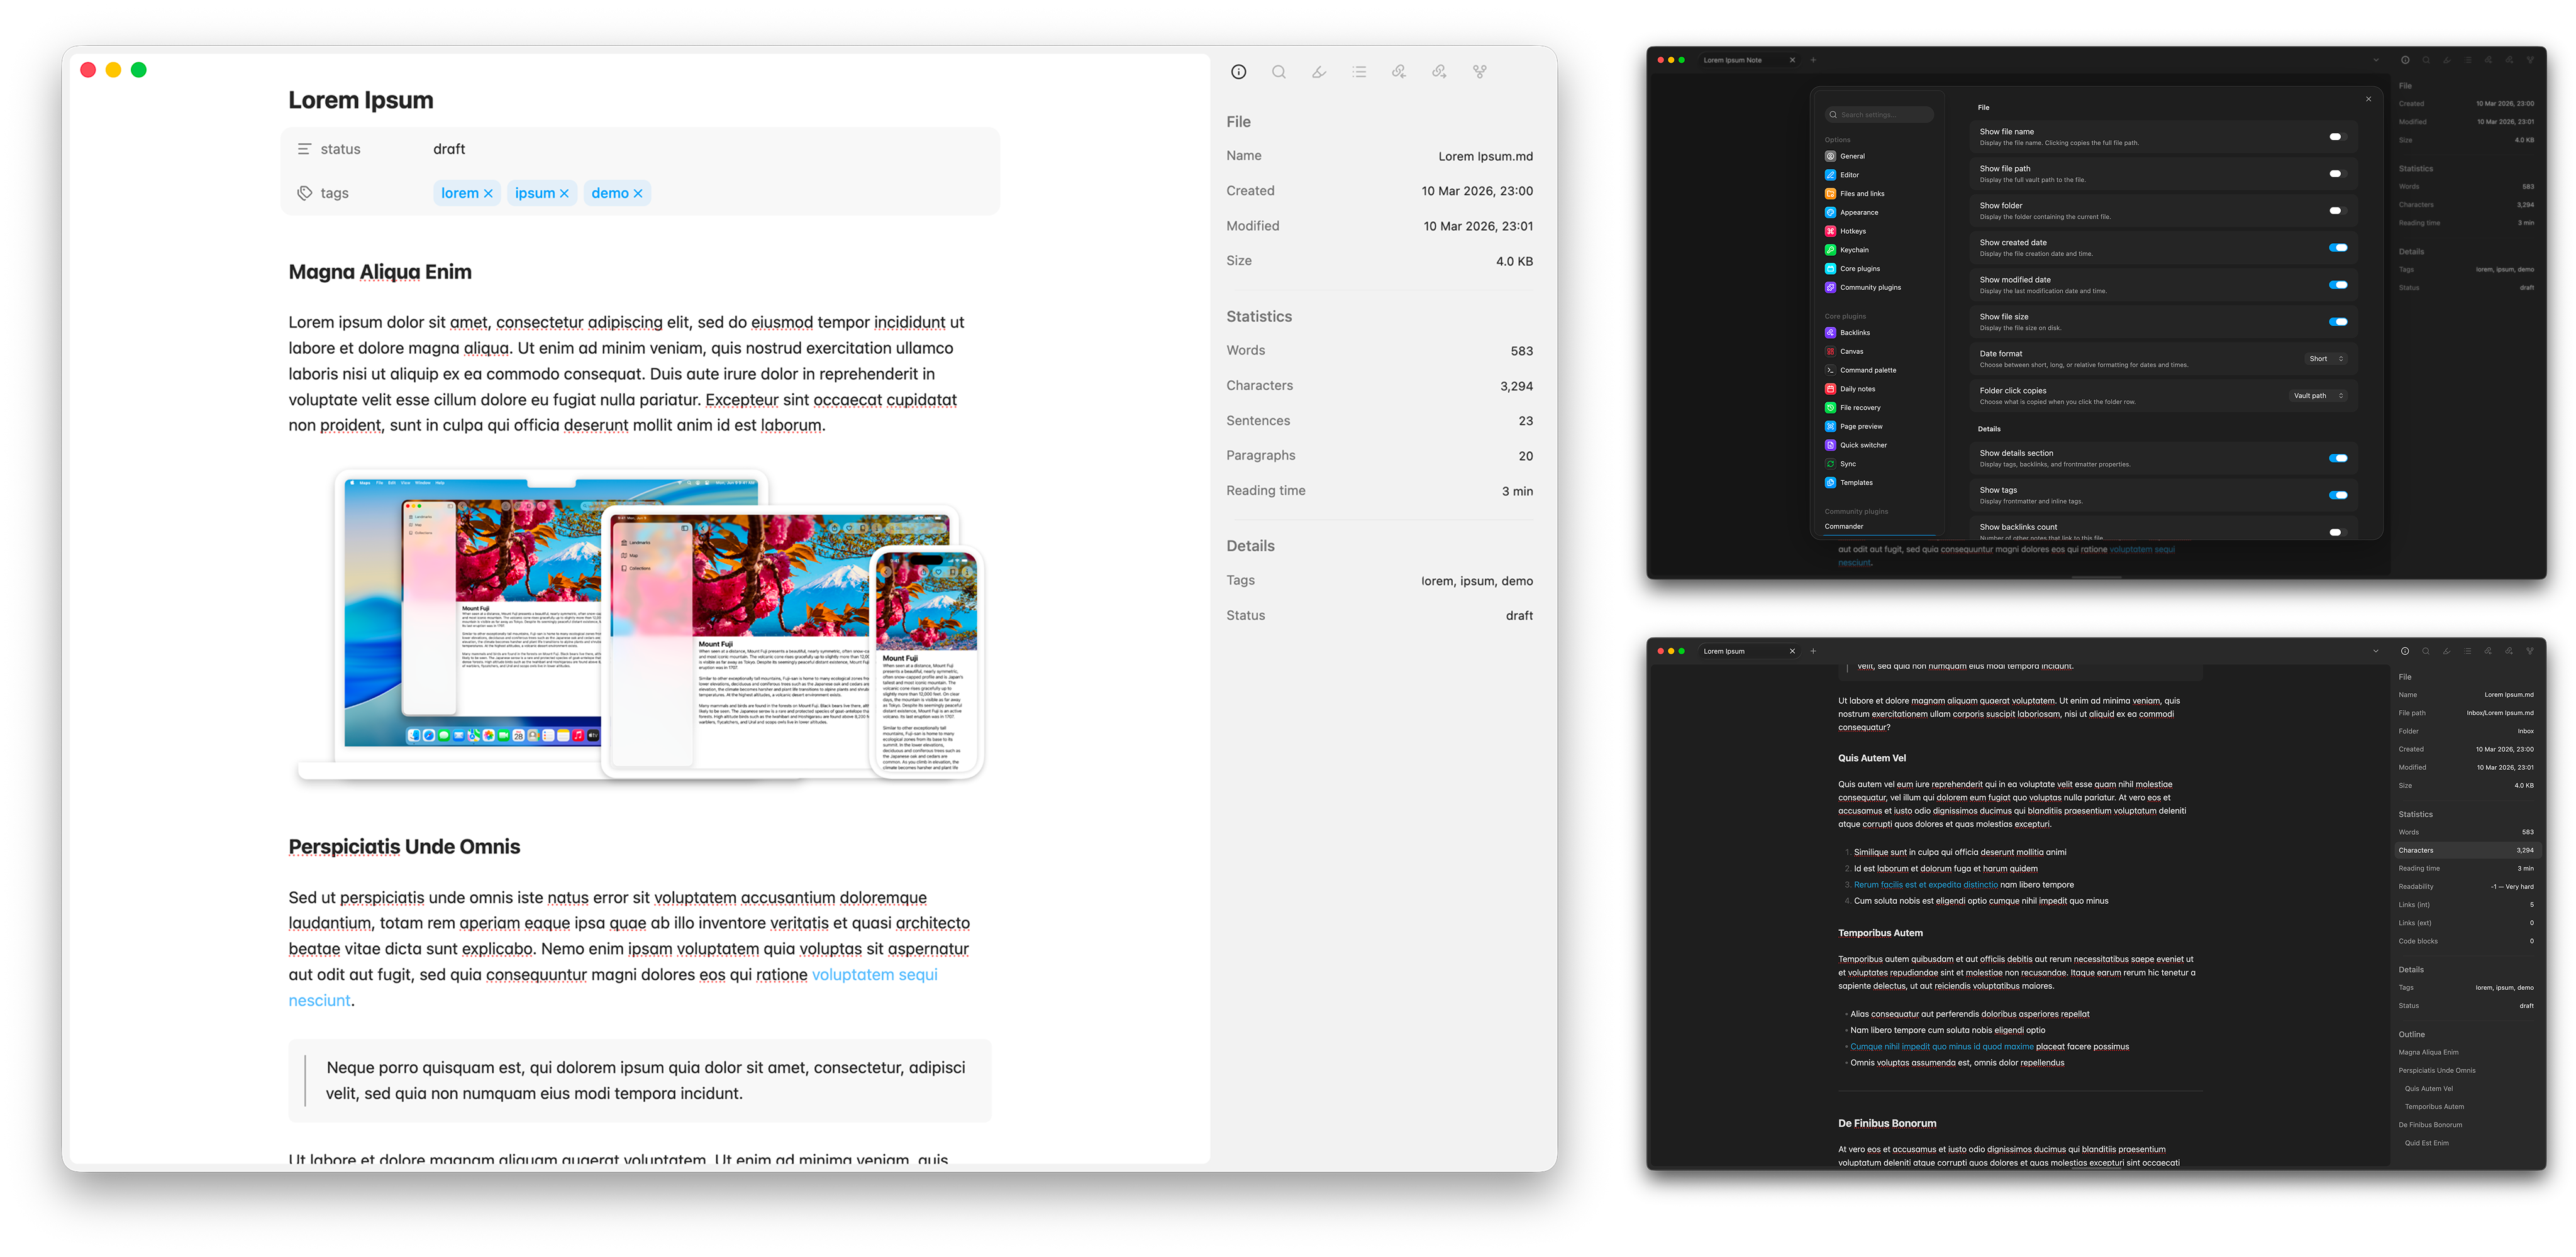Open the Date format Short dropdown
Screen dimensions: 2576x1257
coord(2325,359)
